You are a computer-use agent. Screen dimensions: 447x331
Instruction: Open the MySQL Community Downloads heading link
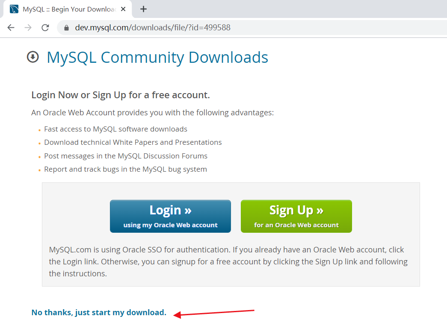click(157, 57)
